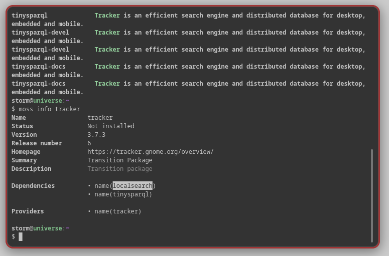Click the storm@universe prompt above moss command

(40, 101)
